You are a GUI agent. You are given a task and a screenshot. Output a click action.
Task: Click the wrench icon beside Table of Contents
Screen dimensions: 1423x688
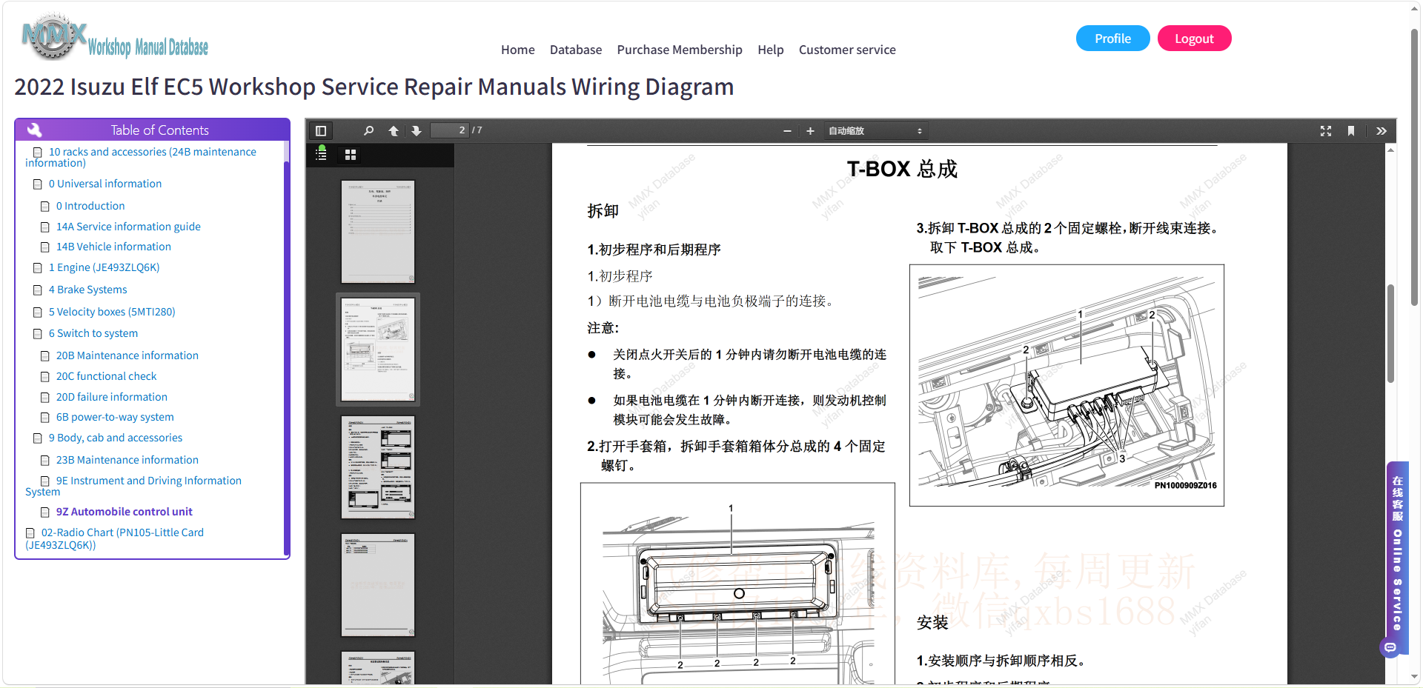coord(34,130)
